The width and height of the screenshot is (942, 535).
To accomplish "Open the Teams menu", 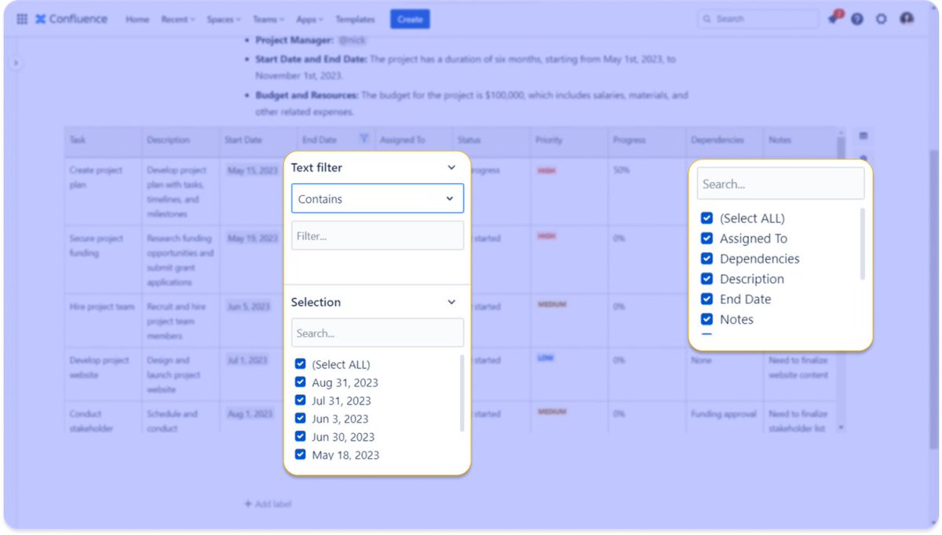I will click(268, 19).
